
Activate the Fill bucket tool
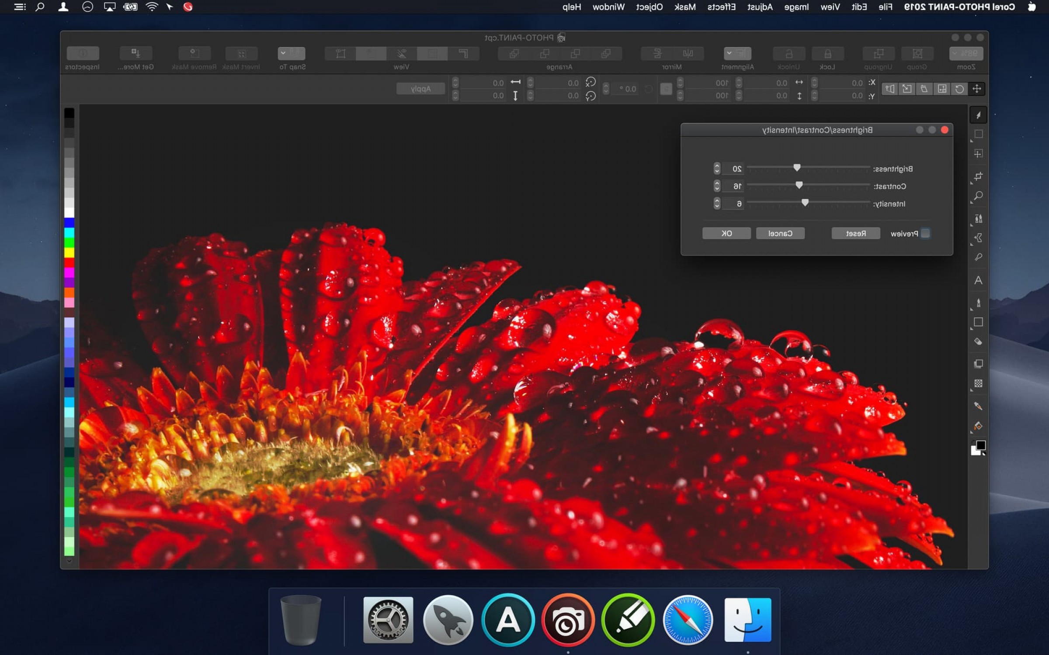978,426
